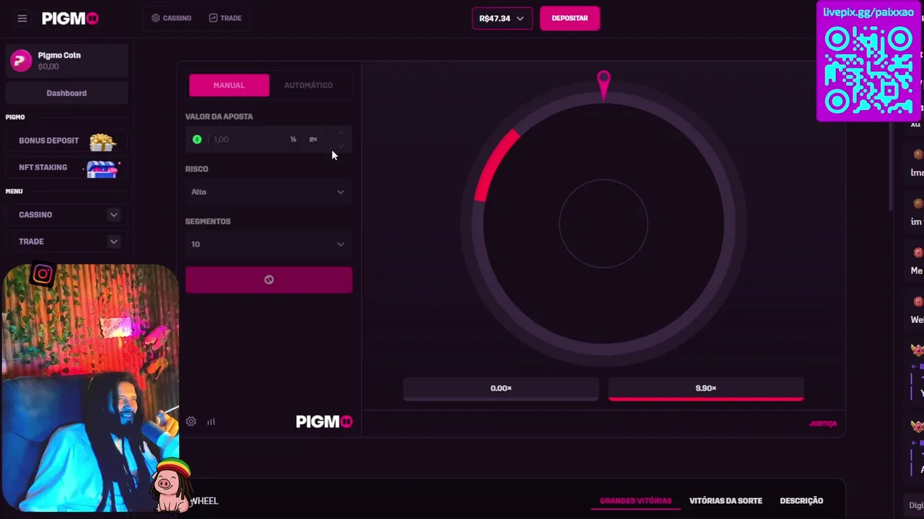The height and width of the screenshot is (519, 924).
Task: Click the spin bet button
Action: (269, 280)
